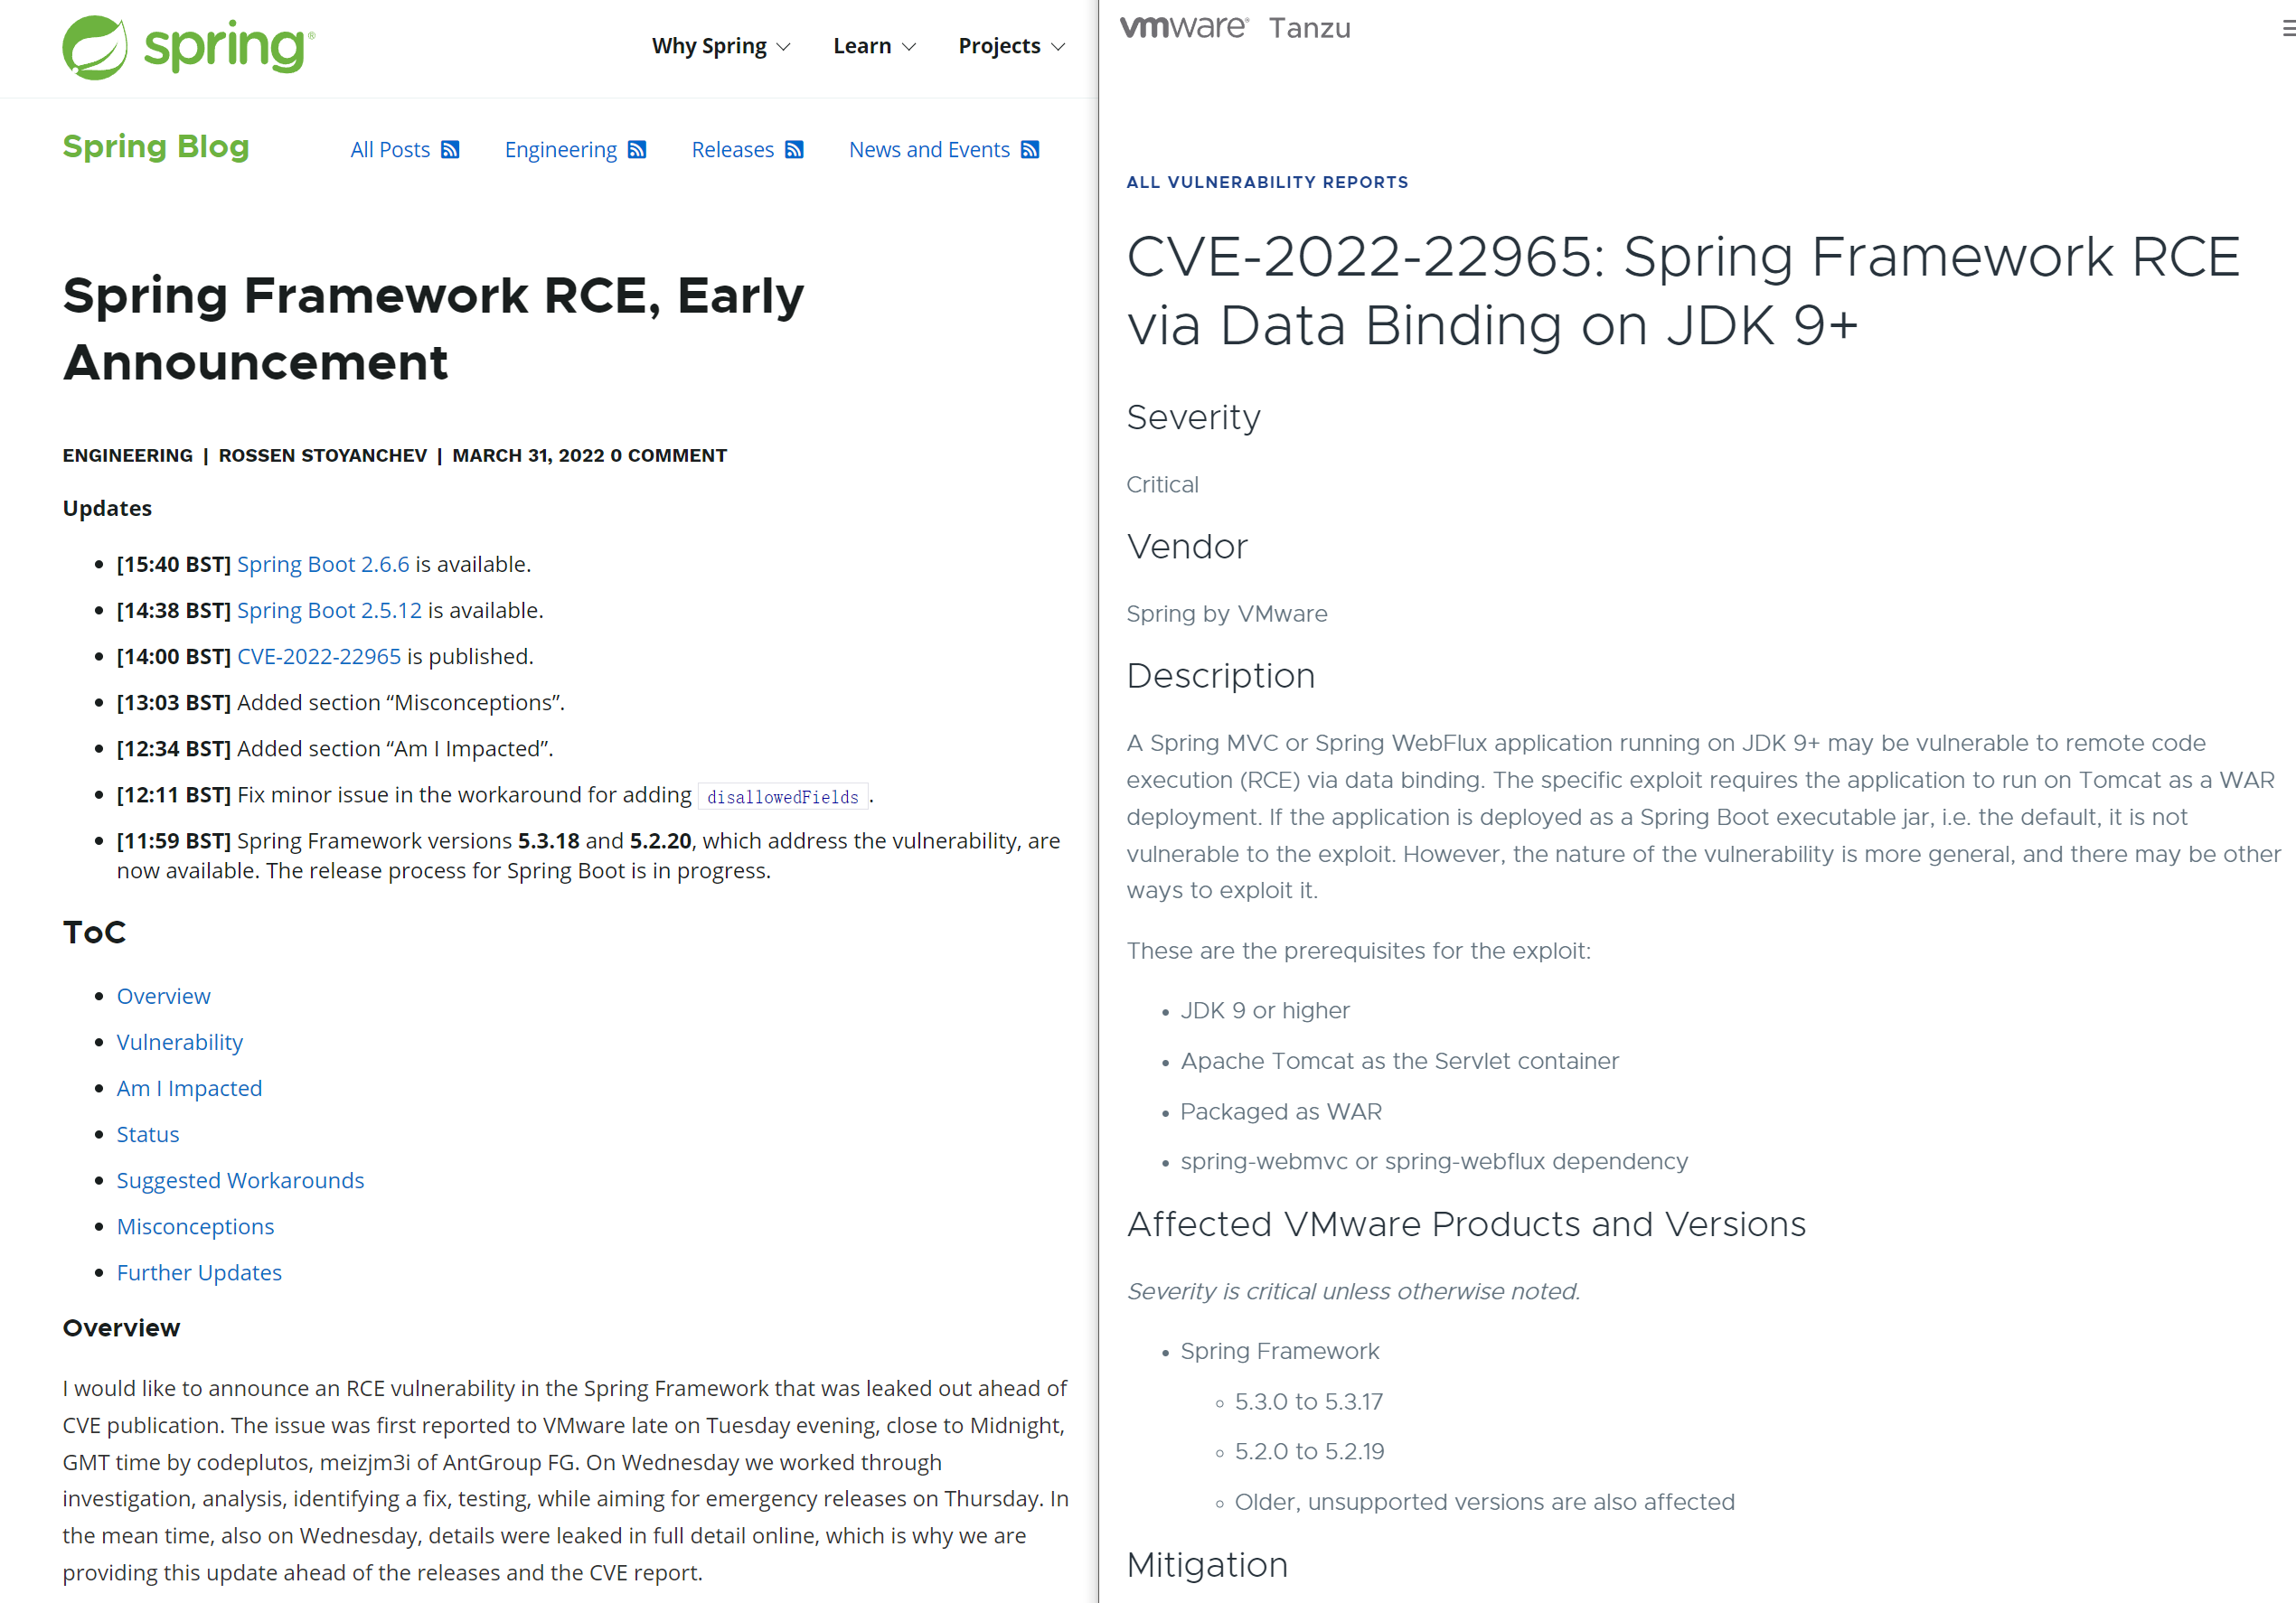Select the Engineering tab filter
Screen dimensions: 2296x1603
pos(560,148)
